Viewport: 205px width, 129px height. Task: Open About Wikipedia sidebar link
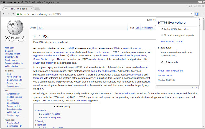(14, 77)
